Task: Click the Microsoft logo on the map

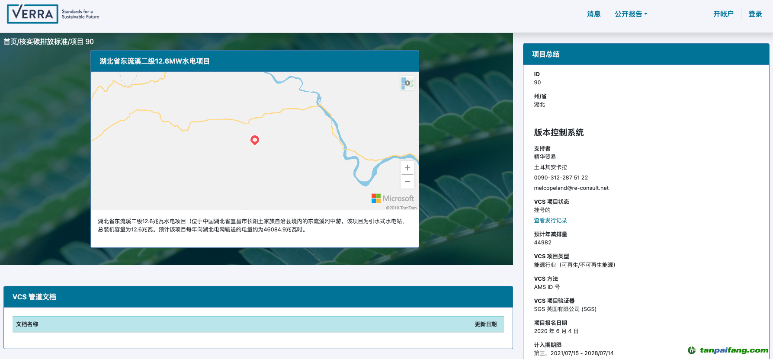Action: click(392, 198)
